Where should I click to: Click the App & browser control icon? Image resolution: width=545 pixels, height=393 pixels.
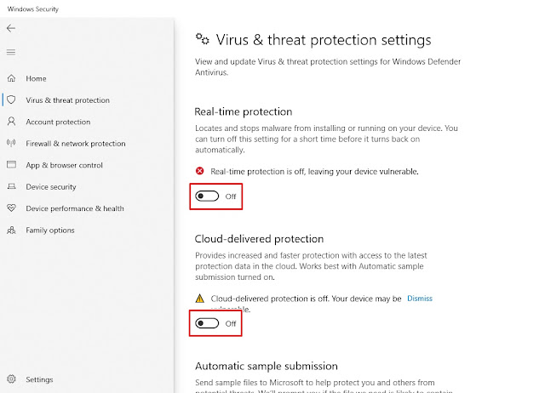tap(11, 165)
